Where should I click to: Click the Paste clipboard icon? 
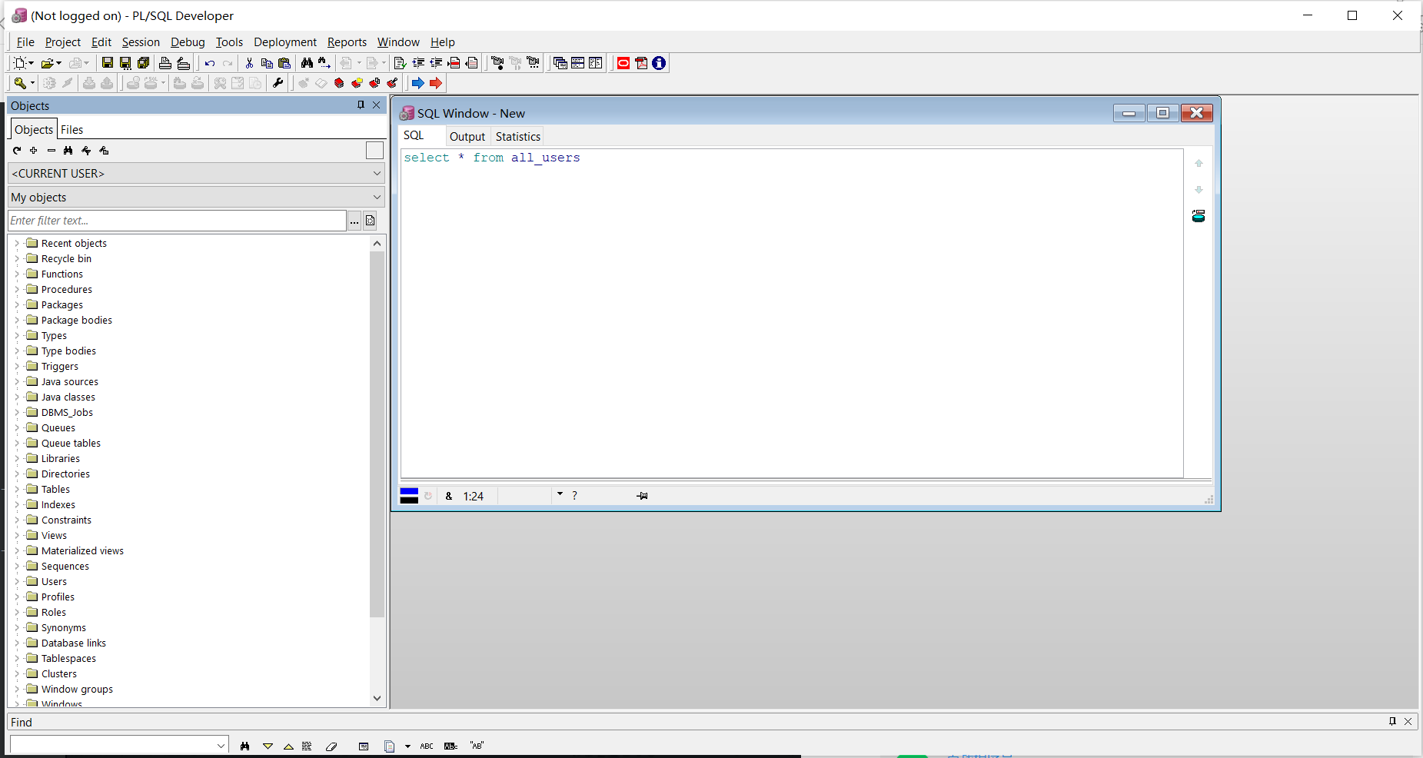pyautogui.click(x=284, y=63)
